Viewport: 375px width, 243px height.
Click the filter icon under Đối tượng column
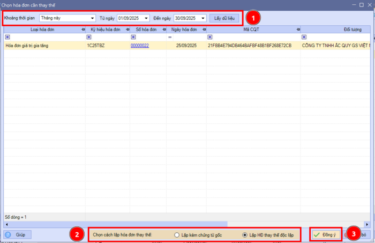(304, 38)
